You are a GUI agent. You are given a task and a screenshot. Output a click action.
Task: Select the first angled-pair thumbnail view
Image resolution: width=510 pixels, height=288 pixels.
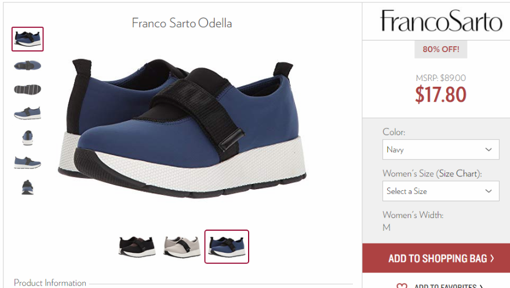pos(28,39)
